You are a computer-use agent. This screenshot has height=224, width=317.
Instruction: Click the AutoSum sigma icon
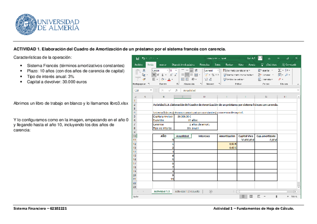tap(280, 70)
